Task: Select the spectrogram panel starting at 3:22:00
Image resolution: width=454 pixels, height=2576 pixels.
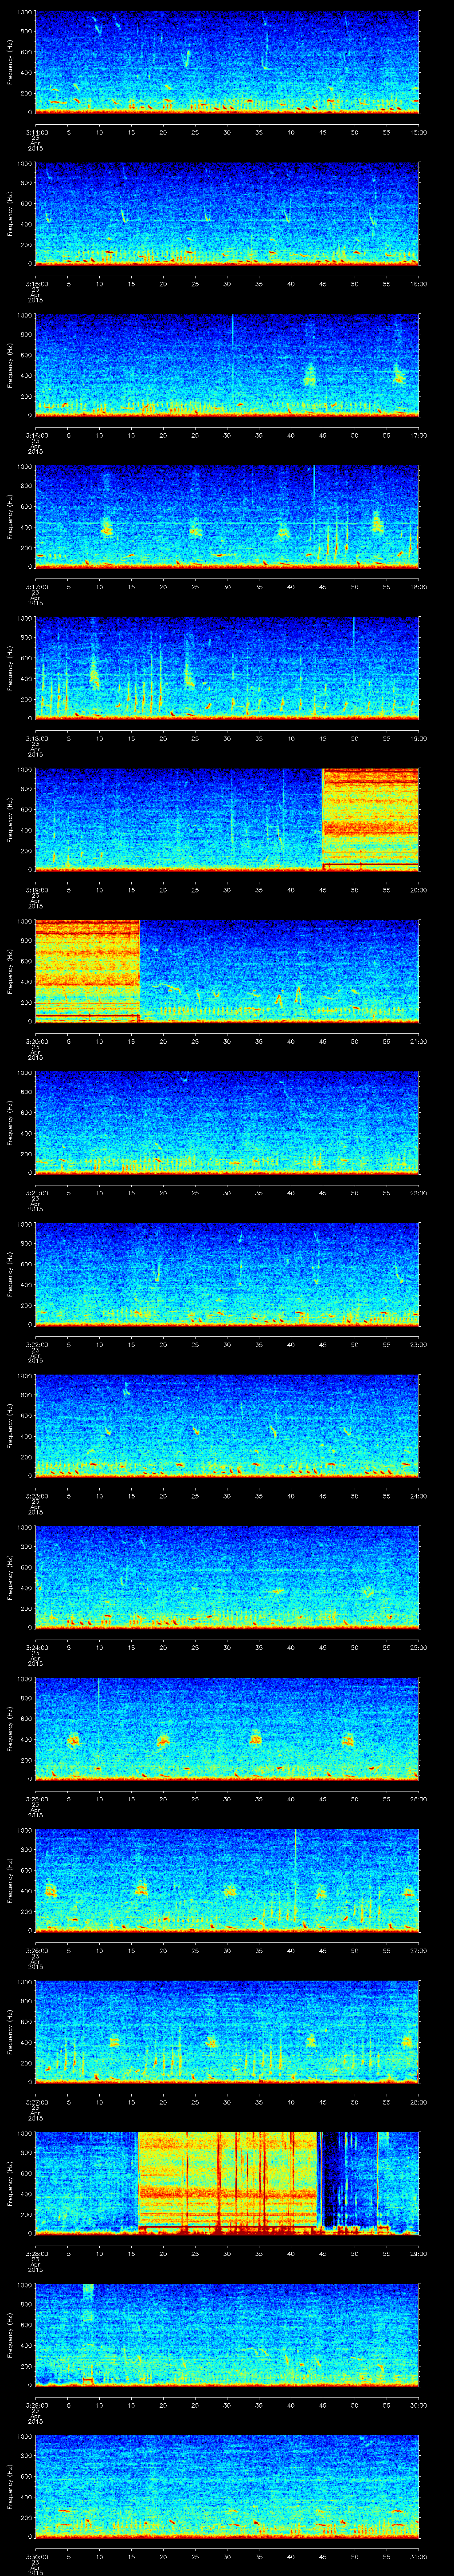Action: point(227,1274)
